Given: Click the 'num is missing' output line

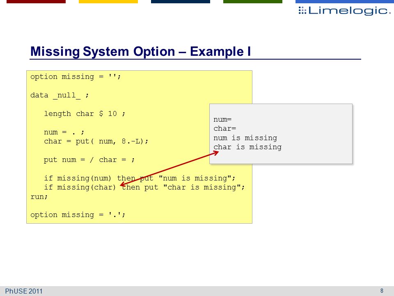Looking at the screenshot, I should click(x=245, y=138).
